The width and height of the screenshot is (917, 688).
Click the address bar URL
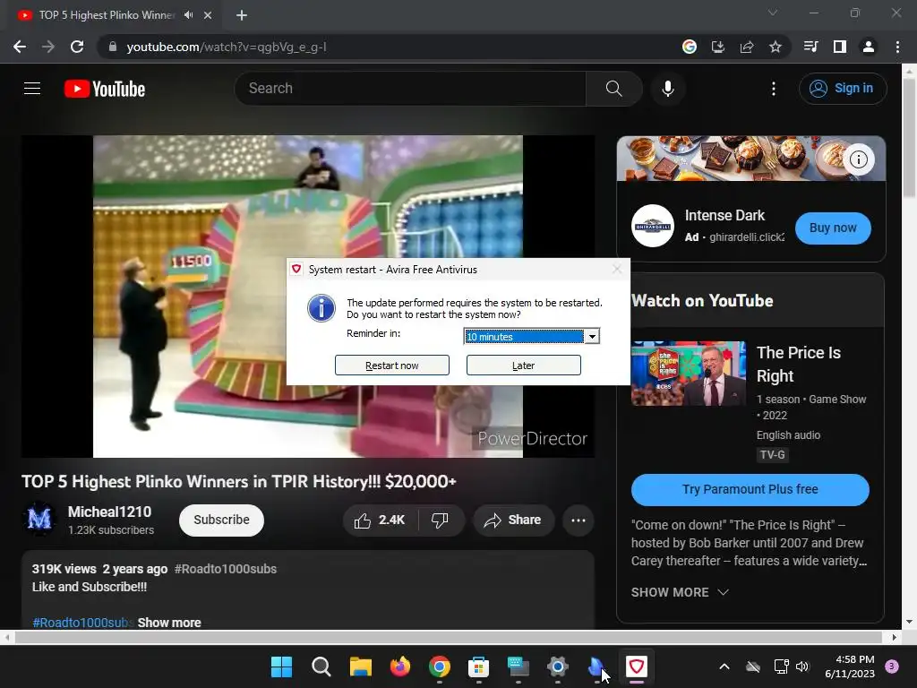tap(227, 47)
